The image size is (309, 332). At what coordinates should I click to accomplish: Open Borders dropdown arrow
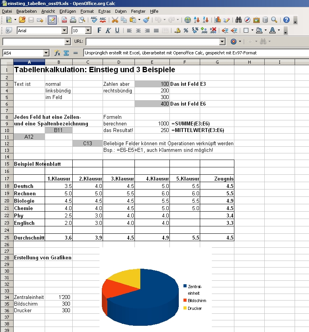tap(252, 30)
